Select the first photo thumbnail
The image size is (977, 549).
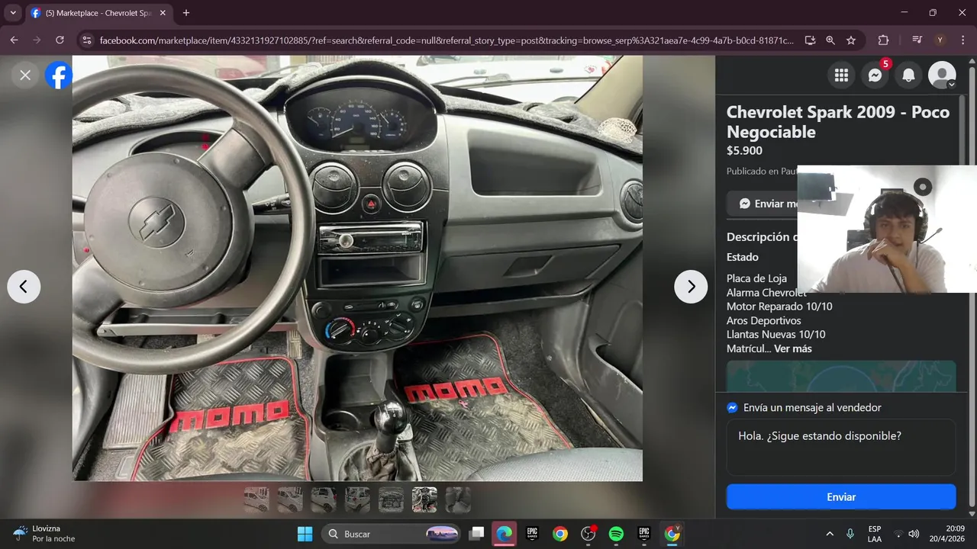pos(256,499)
